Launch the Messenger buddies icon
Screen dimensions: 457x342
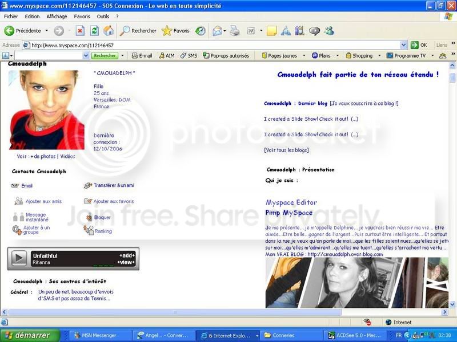point(330,31)
